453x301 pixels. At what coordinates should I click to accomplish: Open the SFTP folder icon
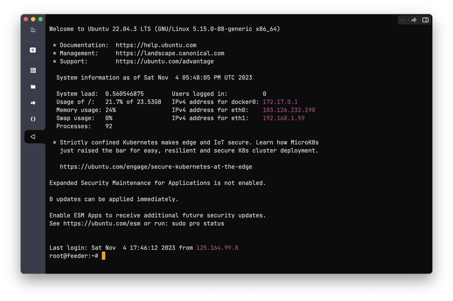pyautogui.click(x=33, y=87)
